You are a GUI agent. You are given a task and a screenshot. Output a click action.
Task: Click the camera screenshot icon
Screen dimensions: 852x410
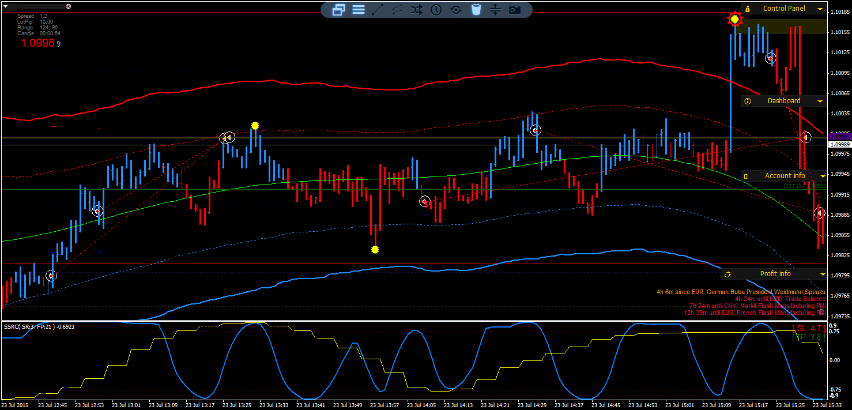[515, 9]
